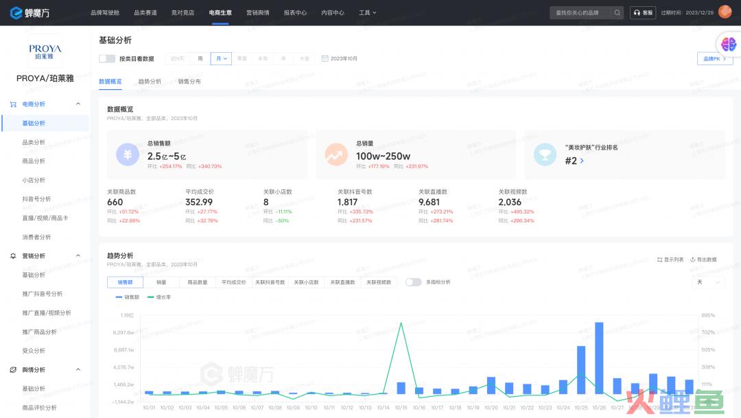Open 内容中心 in top navigation
This screenshot has width=741, height=418.
(333, 13)
